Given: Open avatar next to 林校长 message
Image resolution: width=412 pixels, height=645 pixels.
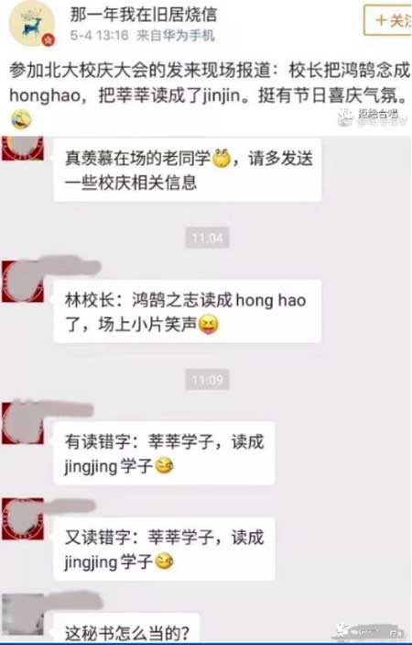Looking at the screenshot, I should (23, 282).
